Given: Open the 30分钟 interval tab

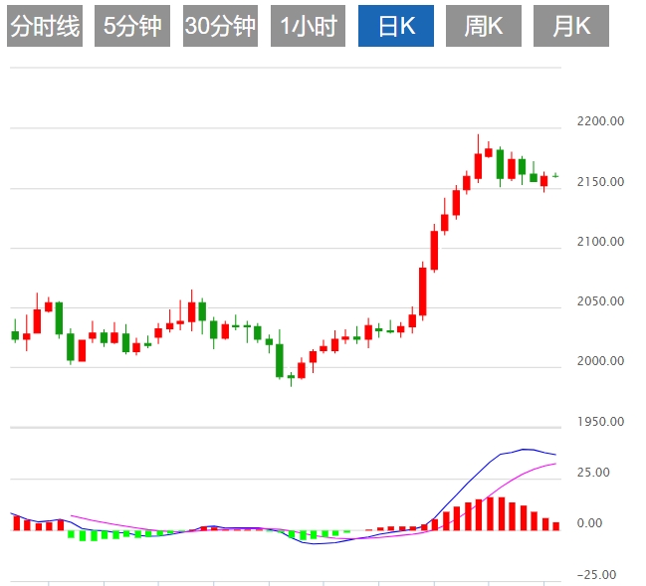Looking at the screenshot, I should (x=220, y=27).
